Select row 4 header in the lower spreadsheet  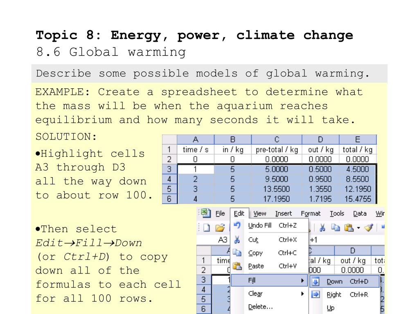coord(204,289)
